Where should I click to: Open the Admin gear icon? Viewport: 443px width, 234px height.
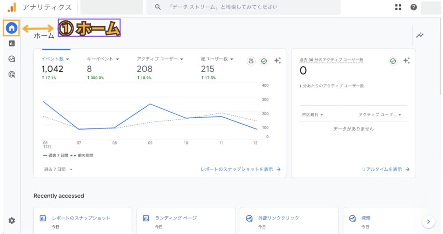tap(12, 220)
